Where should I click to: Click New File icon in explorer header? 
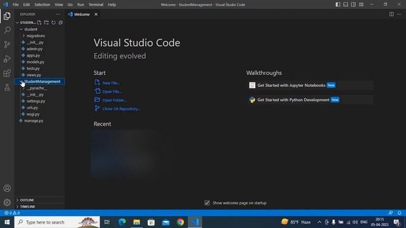(x=39, y=23)
